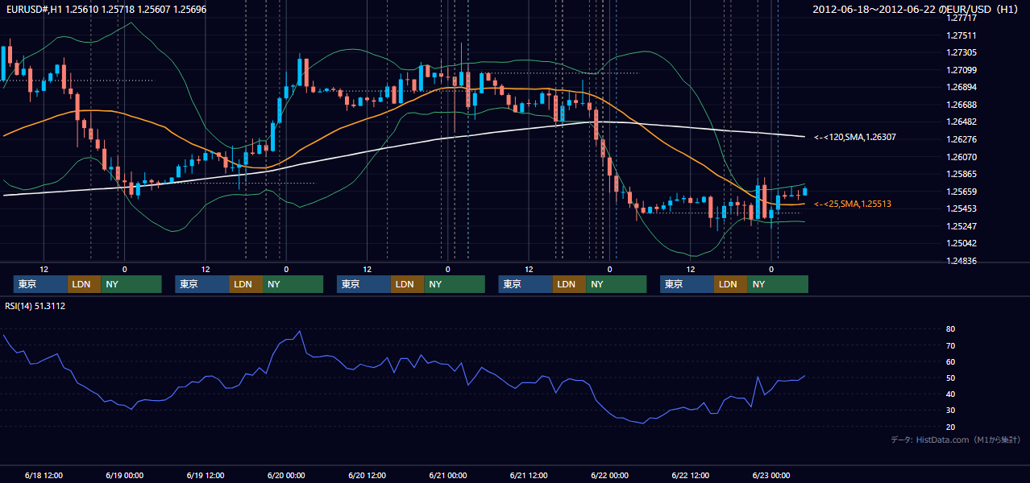This screenshot has height=483, width=1030.
Task: Select the 6/20 00:00 time axis label
Action: pyautogui.click(x=286, y=476)
